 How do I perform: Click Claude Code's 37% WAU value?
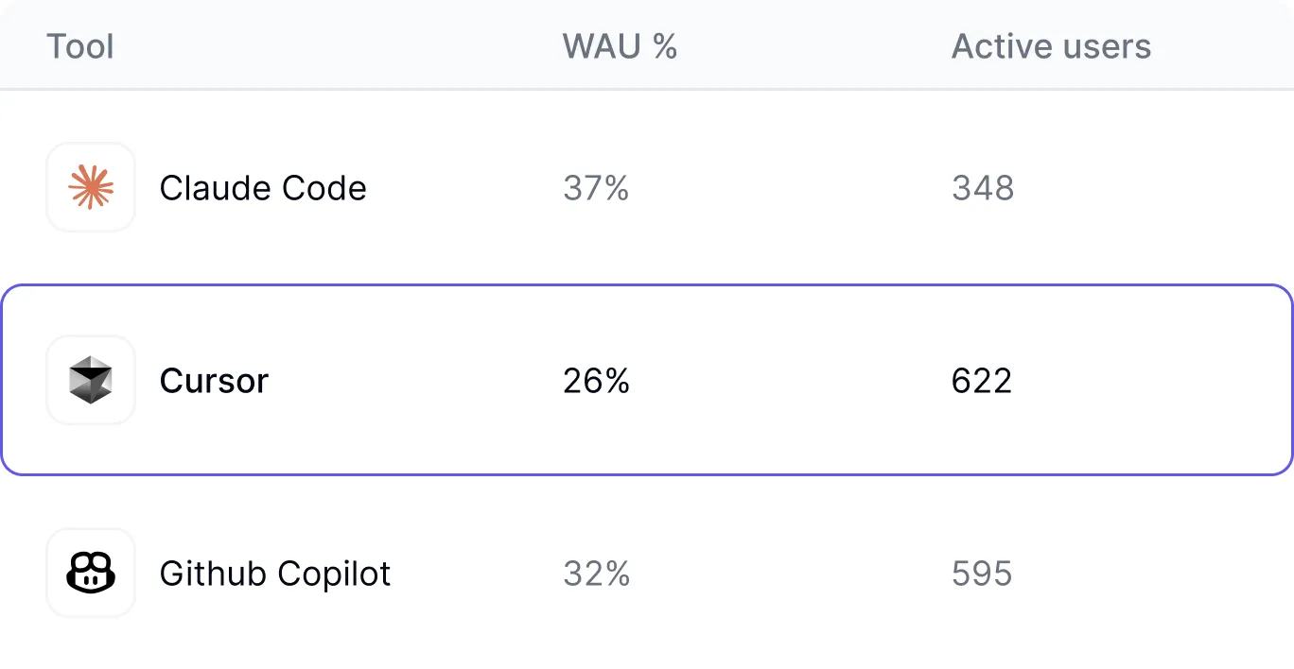click(596, 188)
